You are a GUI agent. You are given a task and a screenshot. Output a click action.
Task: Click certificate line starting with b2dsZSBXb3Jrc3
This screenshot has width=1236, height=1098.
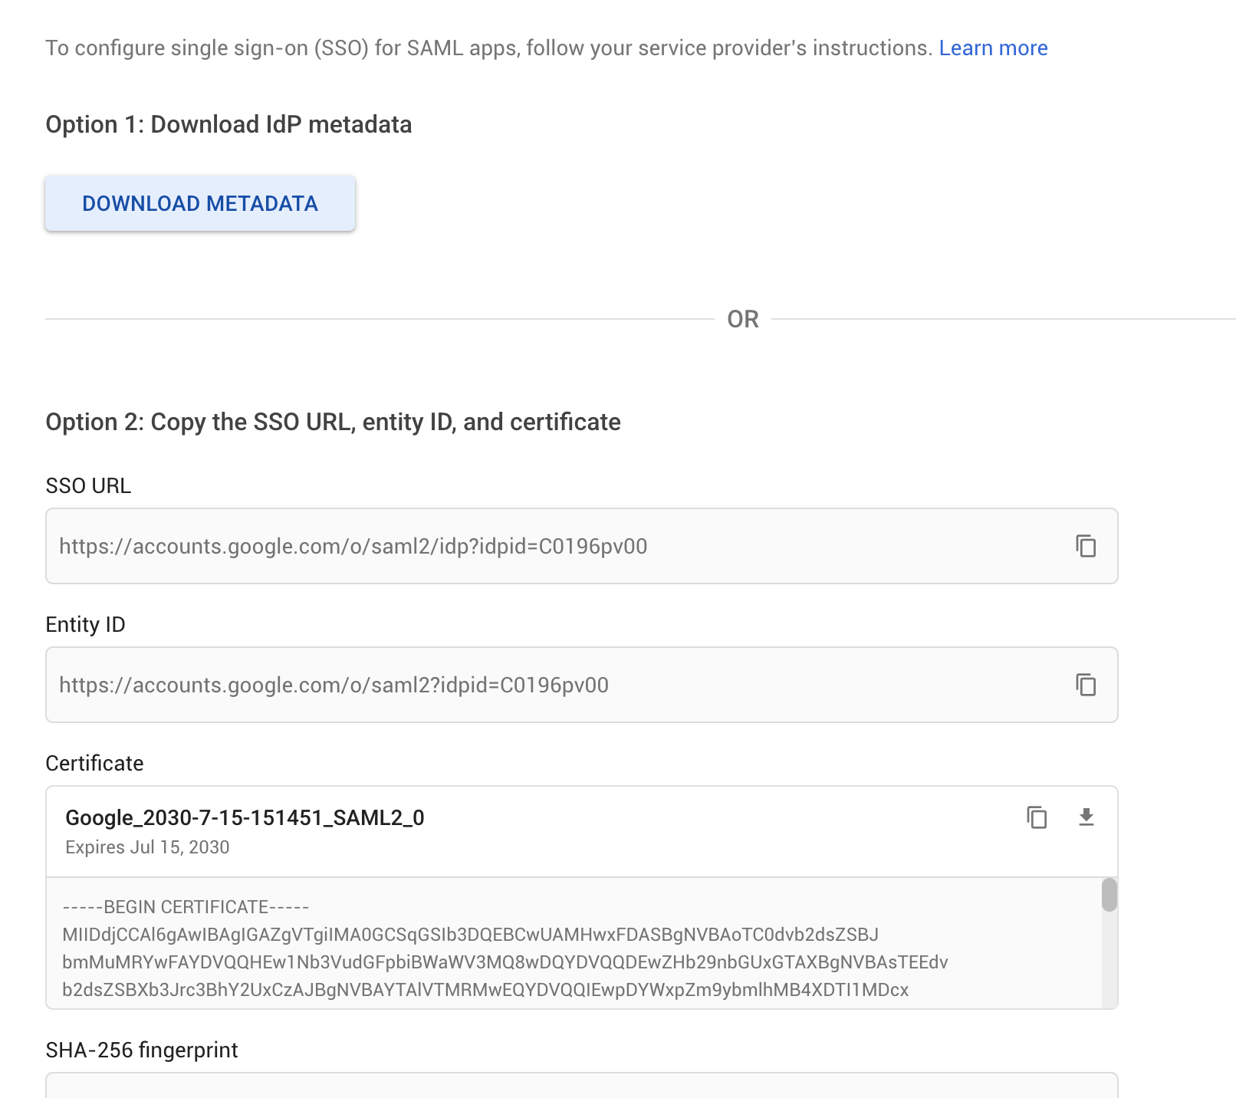(x=485, y=990)
